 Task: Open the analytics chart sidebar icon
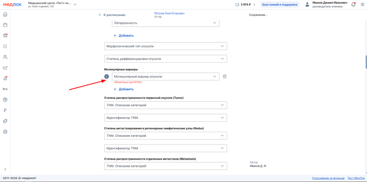point(5,68)
